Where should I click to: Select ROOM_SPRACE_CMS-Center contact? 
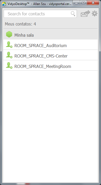51,55
